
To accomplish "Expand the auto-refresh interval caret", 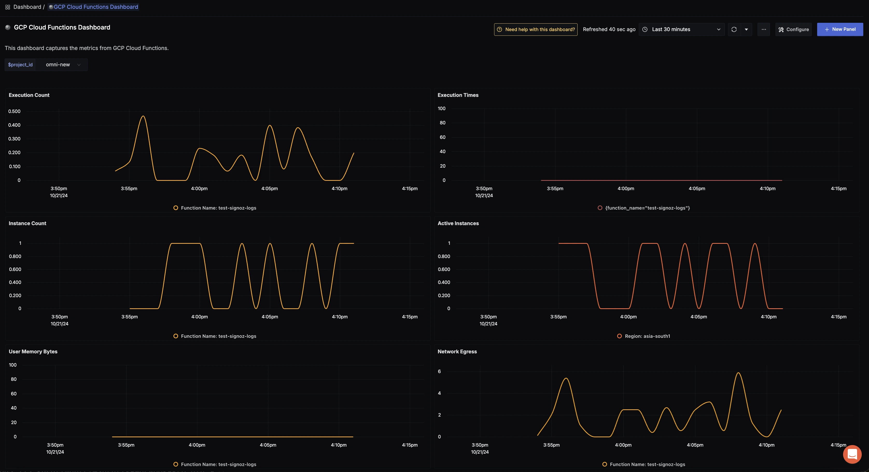I will [x=746, y=30].
